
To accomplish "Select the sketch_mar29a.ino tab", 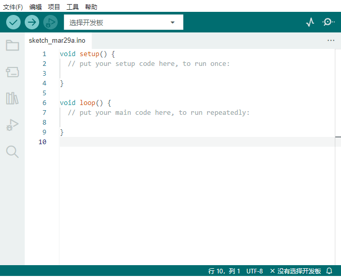I will click(x=57, y=41).
